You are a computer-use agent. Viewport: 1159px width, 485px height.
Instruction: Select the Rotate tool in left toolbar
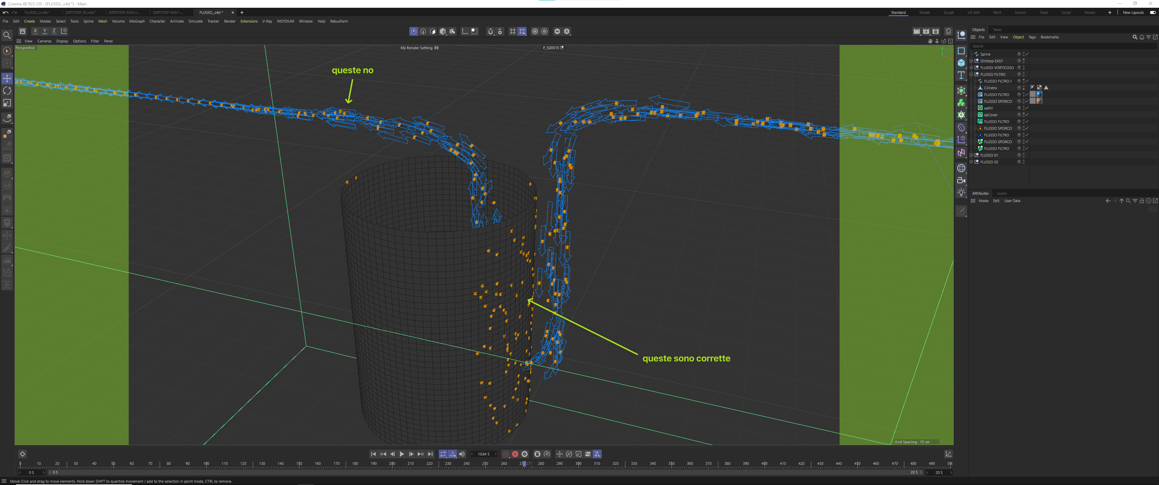(x=7, y=91)
